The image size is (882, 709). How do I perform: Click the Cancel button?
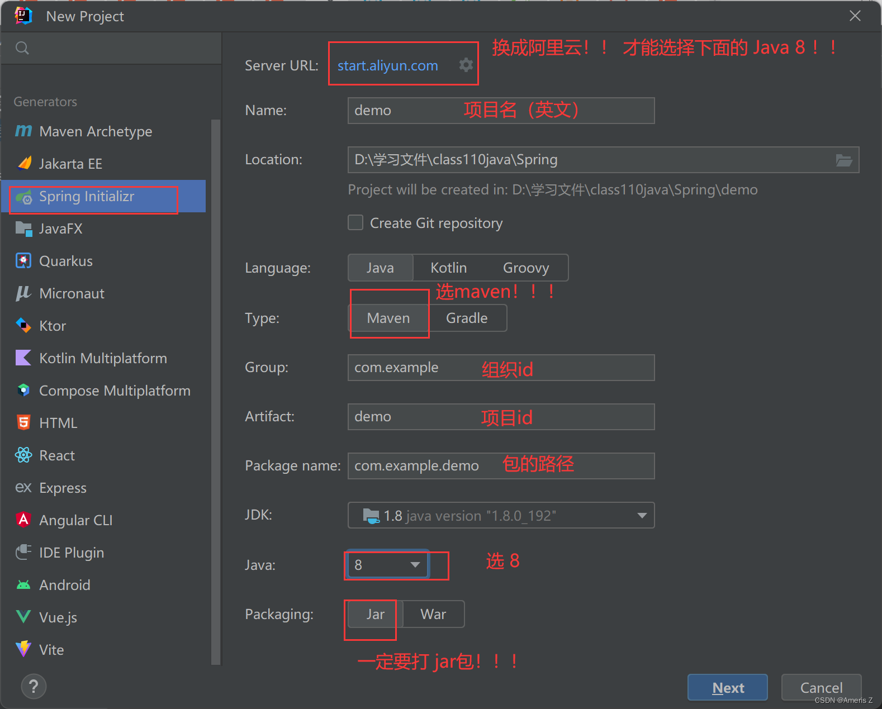pos(821,687)
